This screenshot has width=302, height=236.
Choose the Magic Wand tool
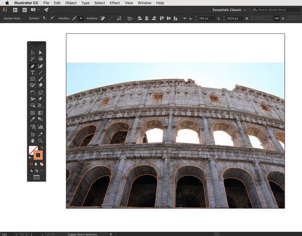[32, 59]
